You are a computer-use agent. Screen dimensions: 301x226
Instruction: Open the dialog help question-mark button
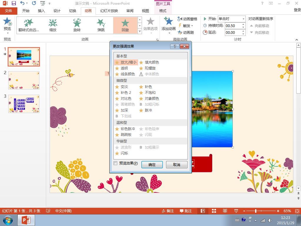click(175, 46)
